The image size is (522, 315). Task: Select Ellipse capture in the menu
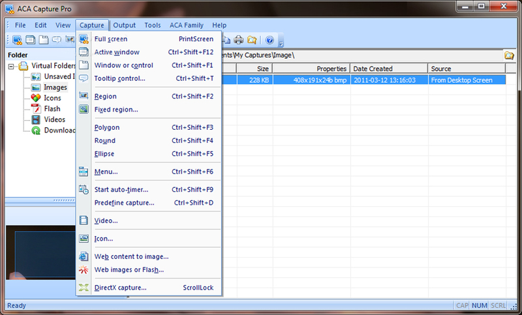(149, 154)
